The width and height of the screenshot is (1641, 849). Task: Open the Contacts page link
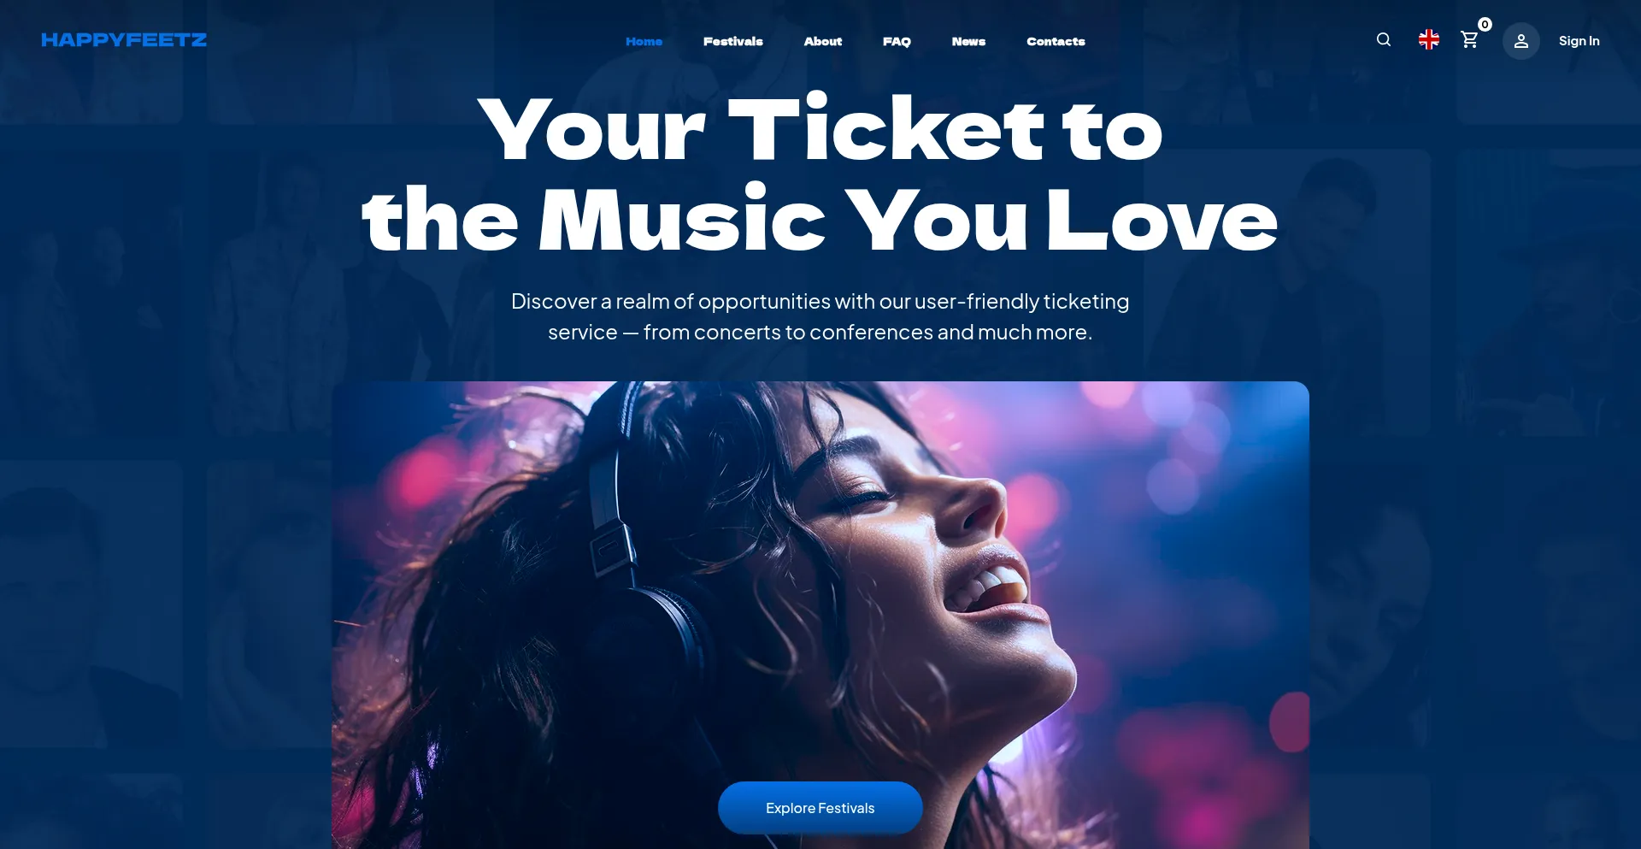click(x=1056, y=41)
